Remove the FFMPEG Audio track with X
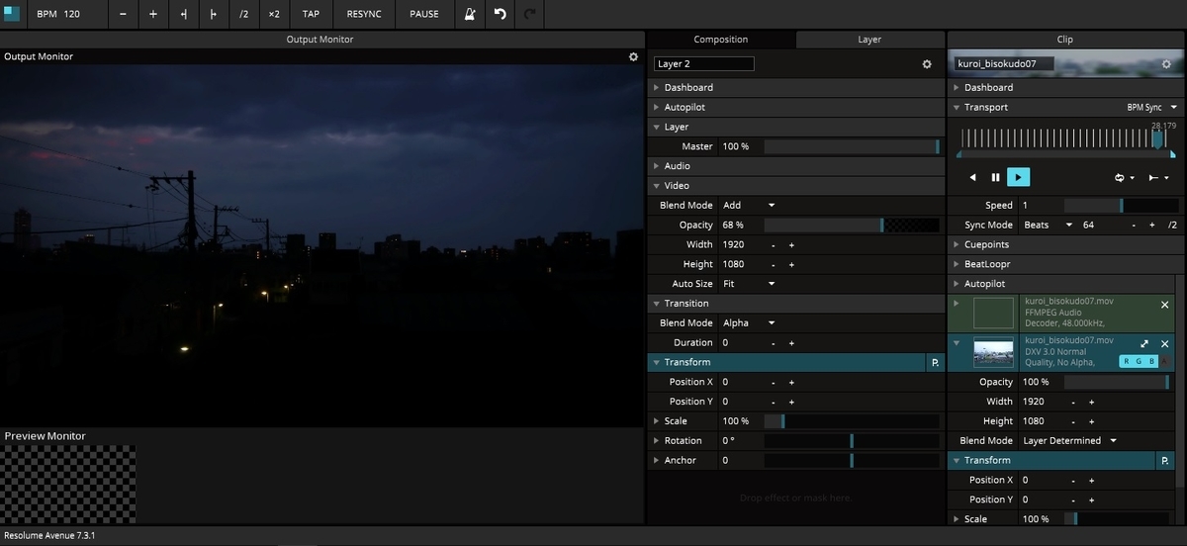Viewport: 1187px width, 546px height. click(1165, 305)
